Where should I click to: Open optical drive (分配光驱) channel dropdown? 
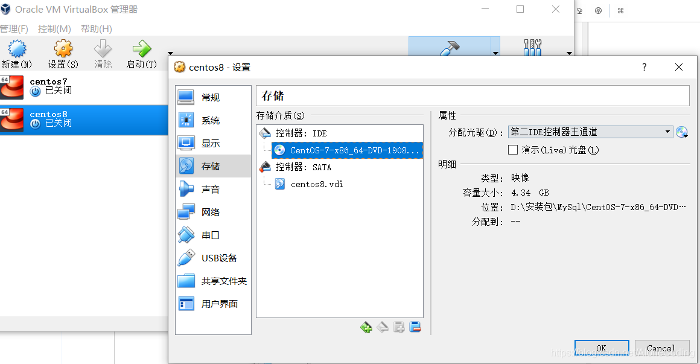pos(590,132)
